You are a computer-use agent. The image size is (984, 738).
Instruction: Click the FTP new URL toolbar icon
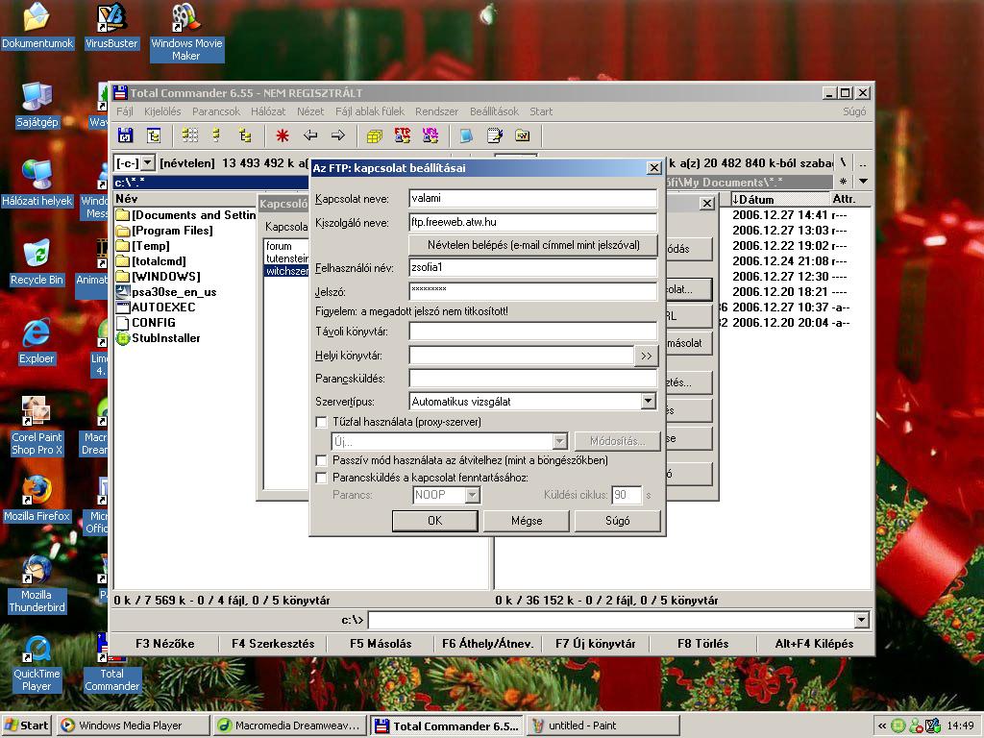[x=430, y=136]
